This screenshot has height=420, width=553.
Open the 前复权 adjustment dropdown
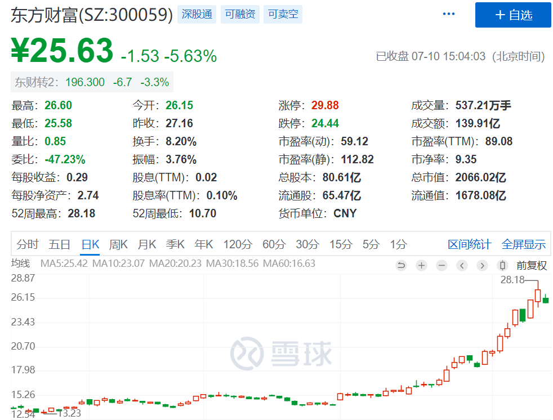coord(532,265)
